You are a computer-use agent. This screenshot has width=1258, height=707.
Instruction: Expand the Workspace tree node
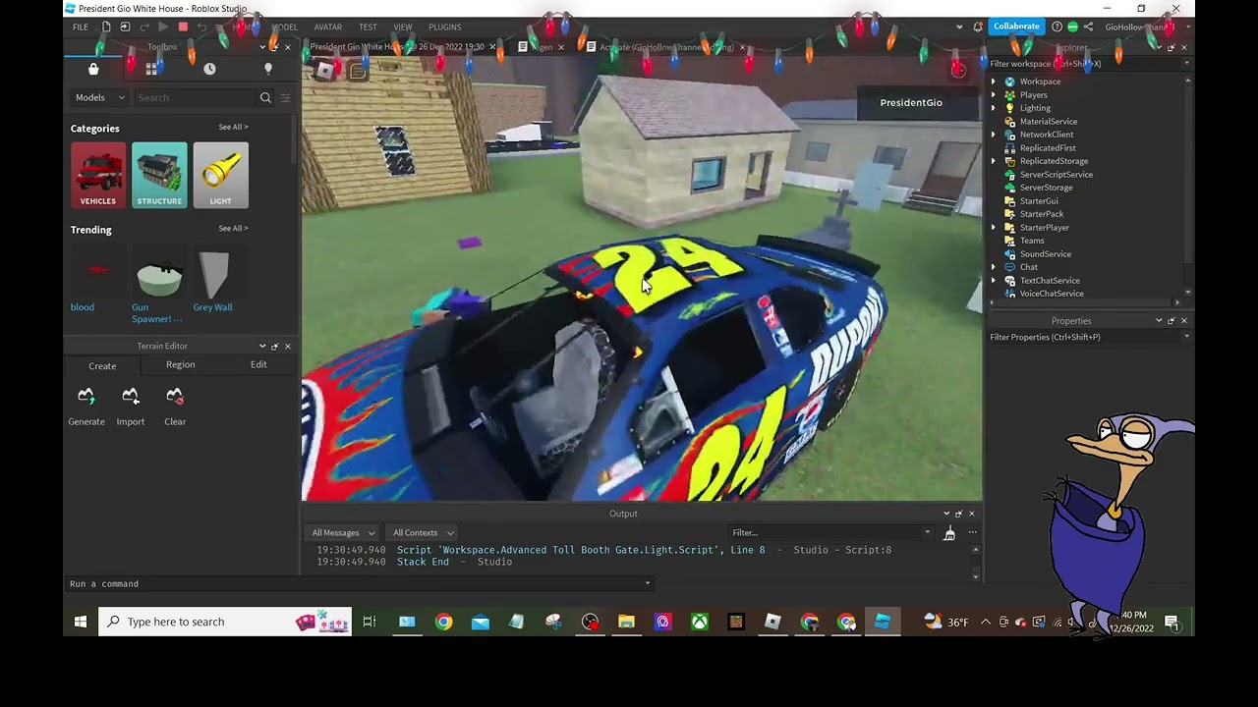coord(994,82)
